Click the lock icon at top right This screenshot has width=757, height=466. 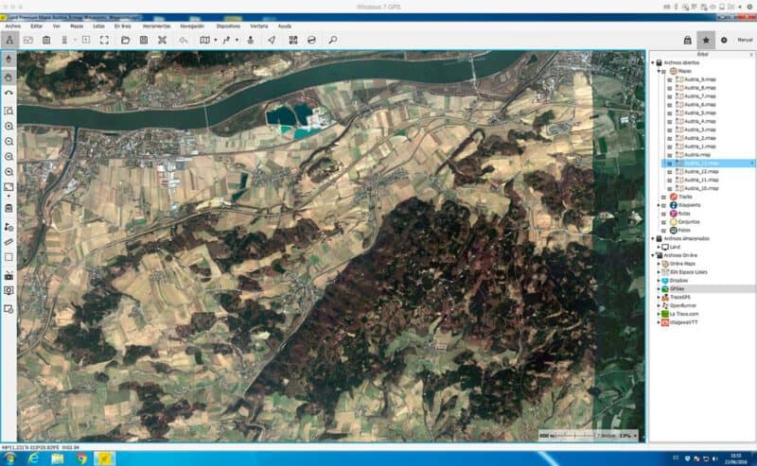point(688,40)
